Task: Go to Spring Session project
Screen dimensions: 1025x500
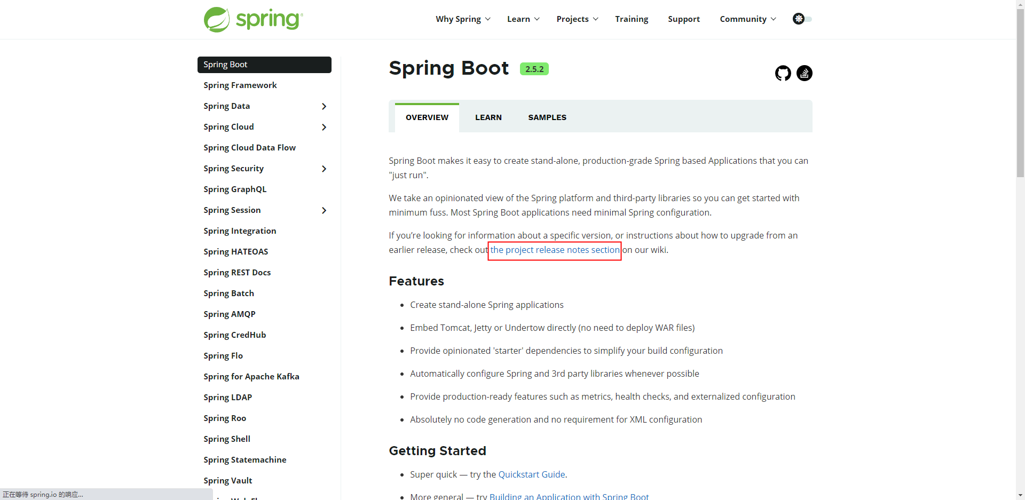Action: point(232,210)
